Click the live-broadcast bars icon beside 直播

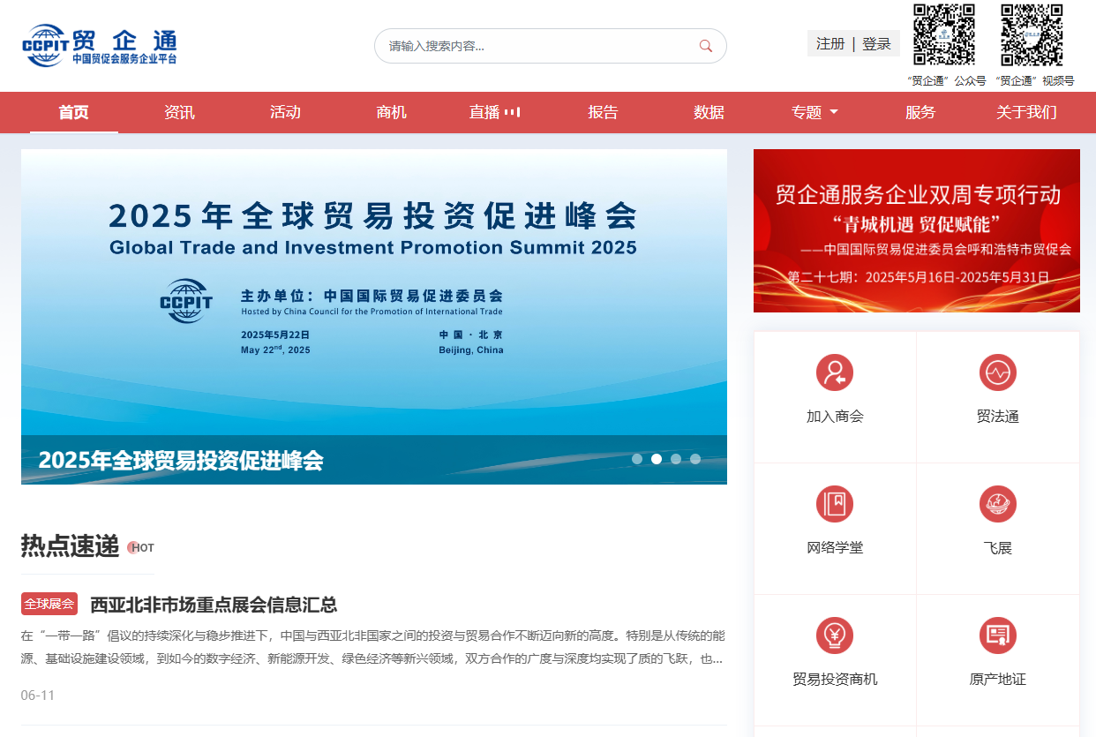pos(512,112)
